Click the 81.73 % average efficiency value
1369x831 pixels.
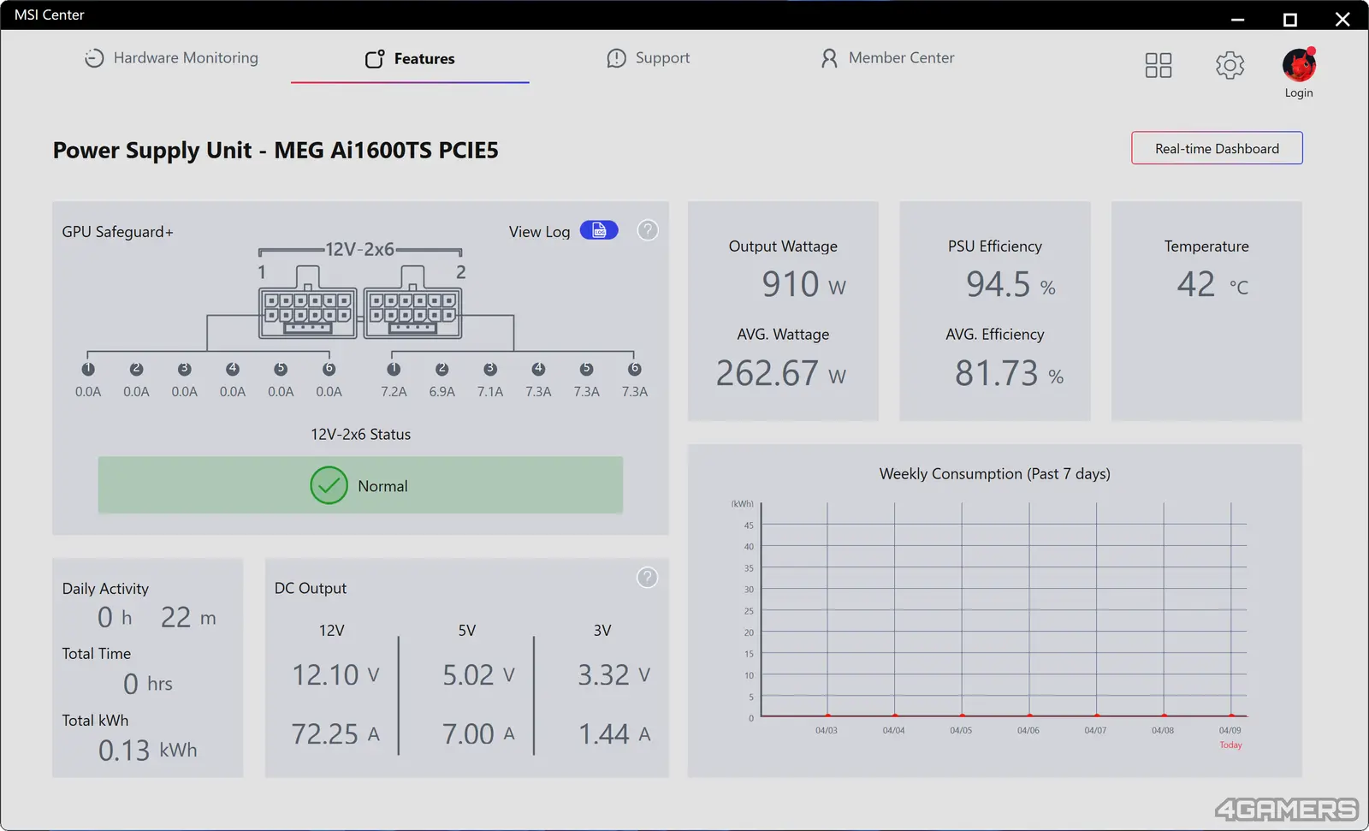(x=1010, y=373)
